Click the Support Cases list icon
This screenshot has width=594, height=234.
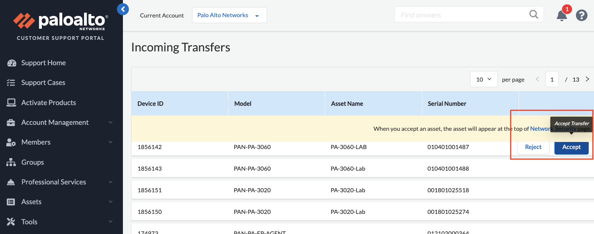(x=11, y=83)
